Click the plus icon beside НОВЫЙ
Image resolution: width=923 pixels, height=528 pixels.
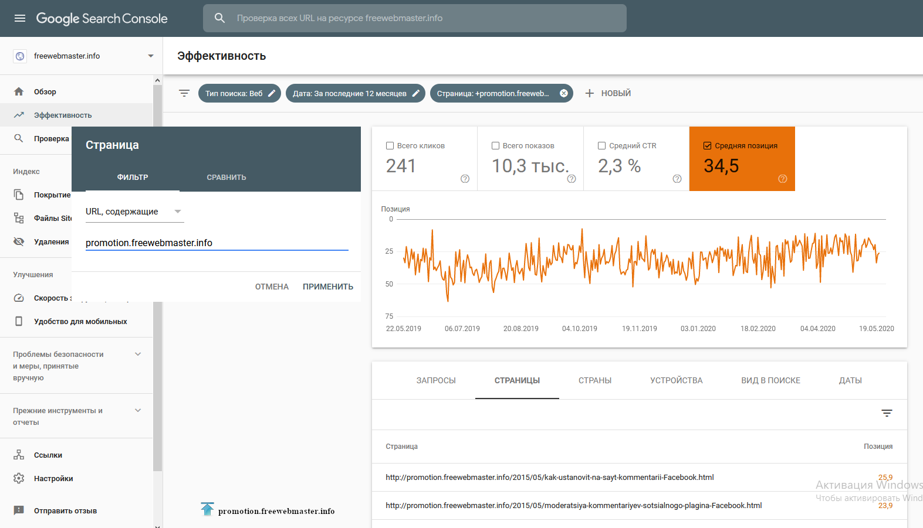coord(590,93)
